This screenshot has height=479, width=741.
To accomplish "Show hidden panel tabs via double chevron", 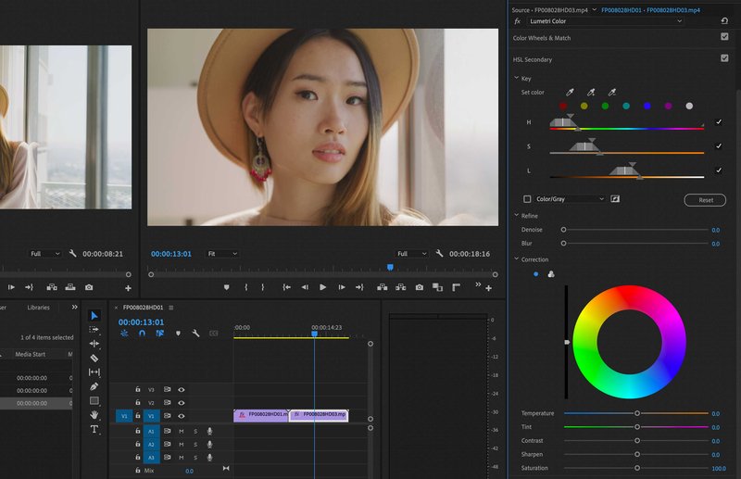I will (x=74, y=307).
